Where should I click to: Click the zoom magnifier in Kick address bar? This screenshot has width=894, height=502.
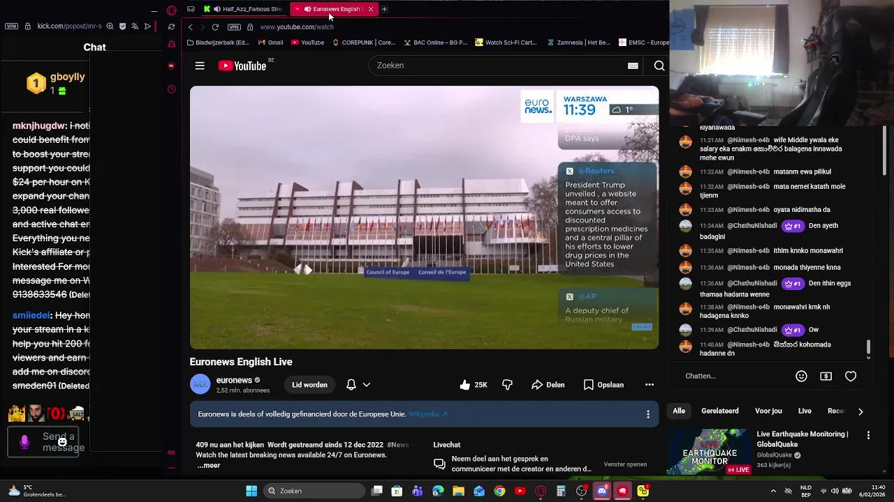coord(110,26)
